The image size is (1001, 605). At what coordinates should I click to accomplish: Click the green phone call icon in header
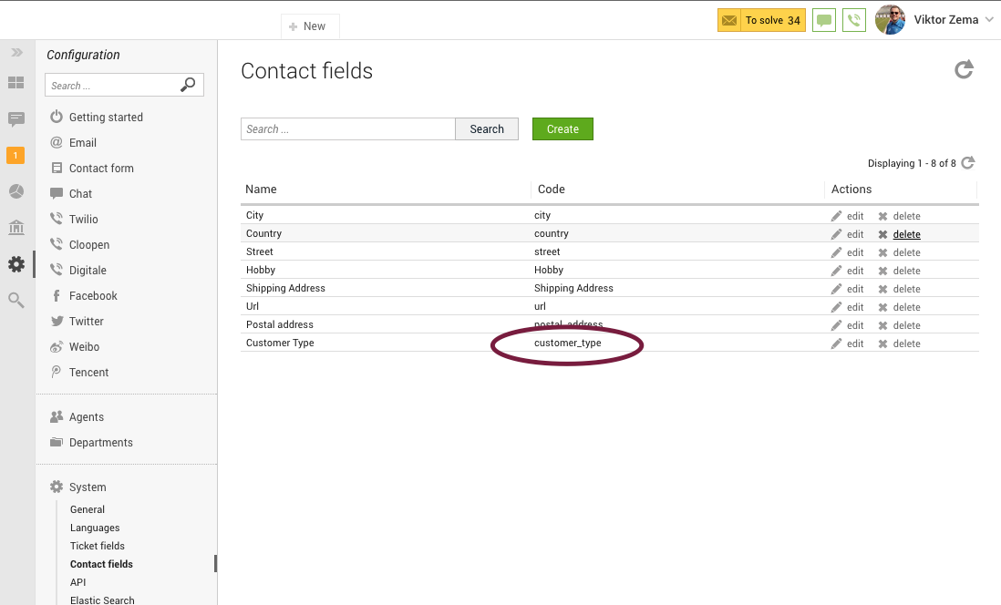[854, 20]
